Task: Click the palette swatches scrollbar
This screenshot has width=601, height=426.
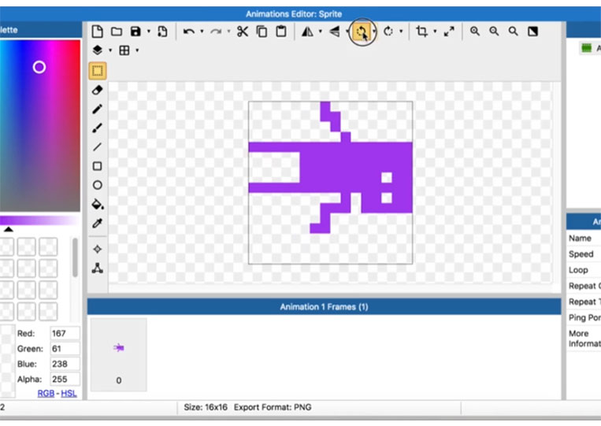Action: pyautogui.click(x=75, y=257)
